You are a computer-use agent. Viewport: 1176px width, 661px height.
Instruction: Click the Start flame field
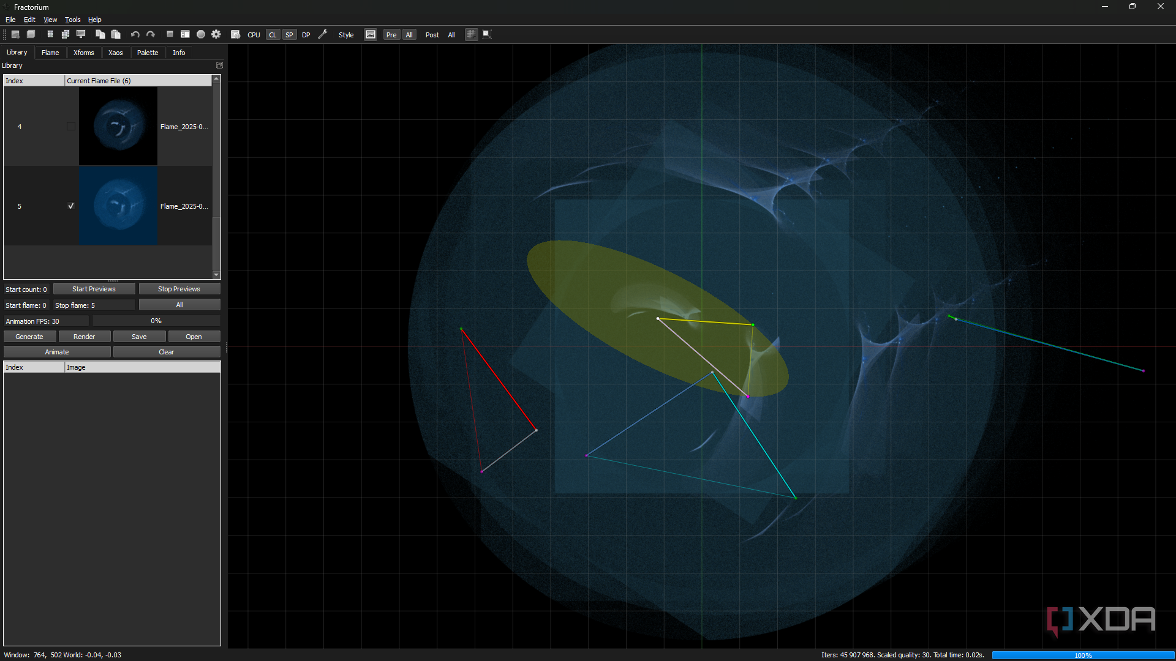point(26,305)
